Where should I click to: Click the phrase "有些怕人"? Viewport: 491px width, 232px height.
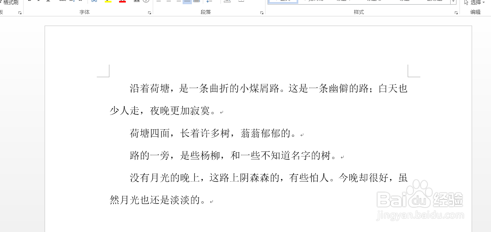coord(309,178)
